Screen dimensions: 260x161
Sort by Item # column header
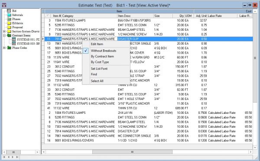[56, 16]
